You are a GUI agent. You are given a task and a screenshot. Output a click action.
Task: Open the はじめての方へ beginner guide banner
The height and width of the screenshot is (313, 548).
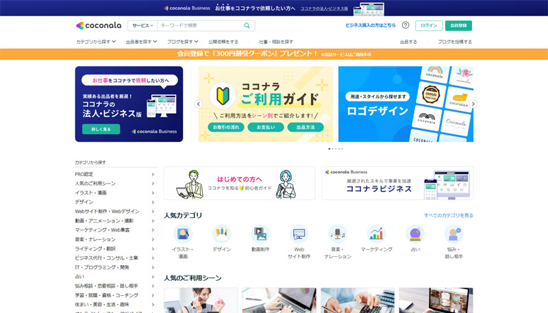(239, 184)
